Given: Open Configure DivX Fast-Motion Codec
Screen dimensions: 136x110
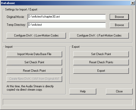Looking at the screenshot, I should coord(99,35).
